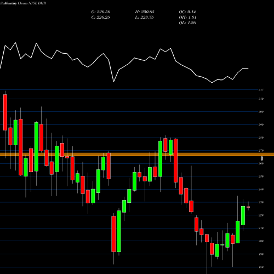Viewport: 274px width, 274px height.
Task: Select the 310 price axis label
Action: click(x=261, y=99)
